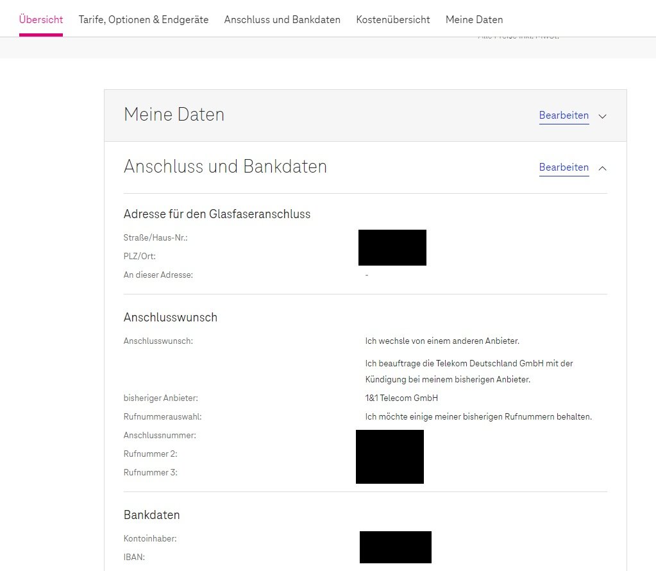Go to Anschluss und Bankdaten tab
Screen dimensions: 656x571
[x=282, y=20]
